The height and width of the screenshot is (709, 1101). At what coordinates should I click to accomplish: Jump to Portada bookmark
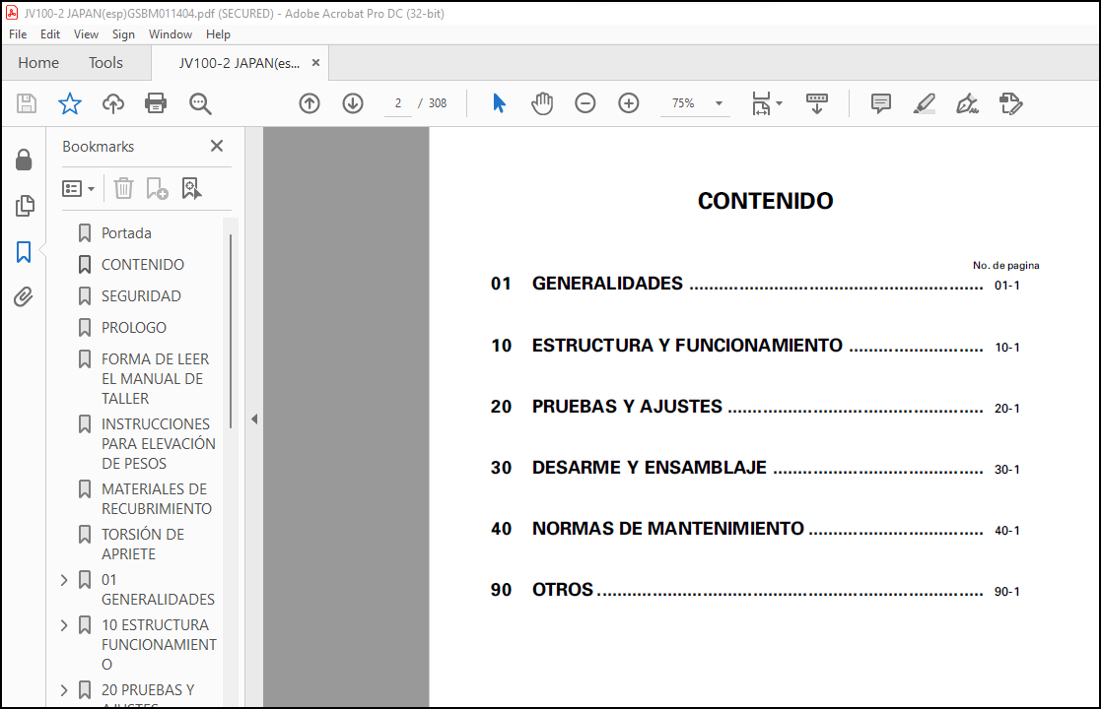click(126, 232)
